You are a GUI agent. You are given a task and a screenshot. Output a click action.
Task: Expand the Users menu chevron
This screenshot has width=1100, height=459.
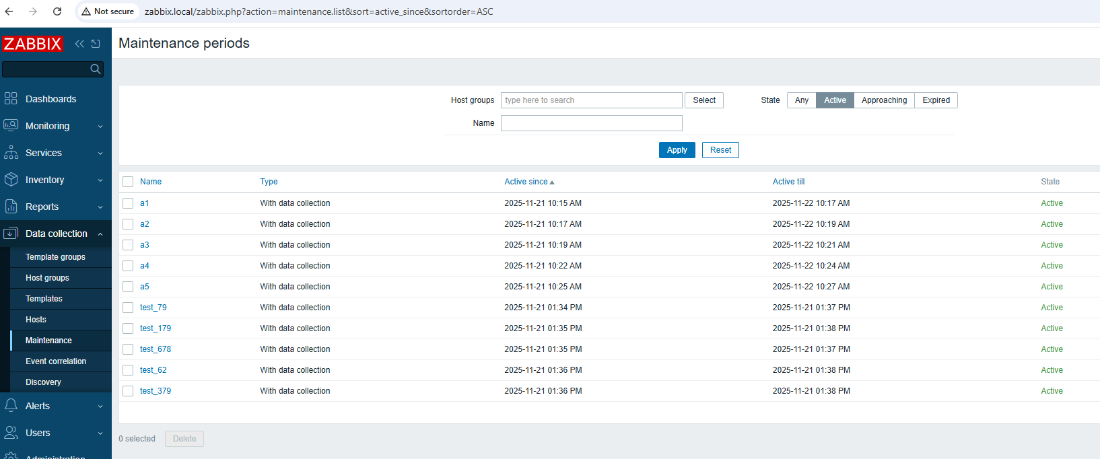(100, 433)
